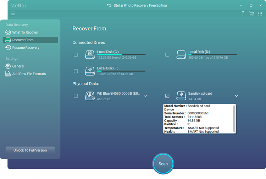Click the Capacity 14.84 GB line
This screenshot has height=179, width=266.
(x=182, y=121)
